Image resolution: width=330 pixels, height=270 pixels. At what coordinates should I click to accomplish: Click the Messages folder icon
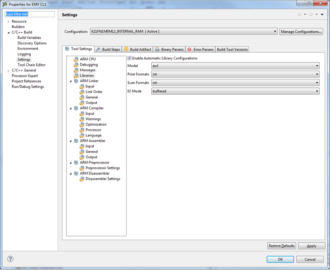tap(76, 70)
